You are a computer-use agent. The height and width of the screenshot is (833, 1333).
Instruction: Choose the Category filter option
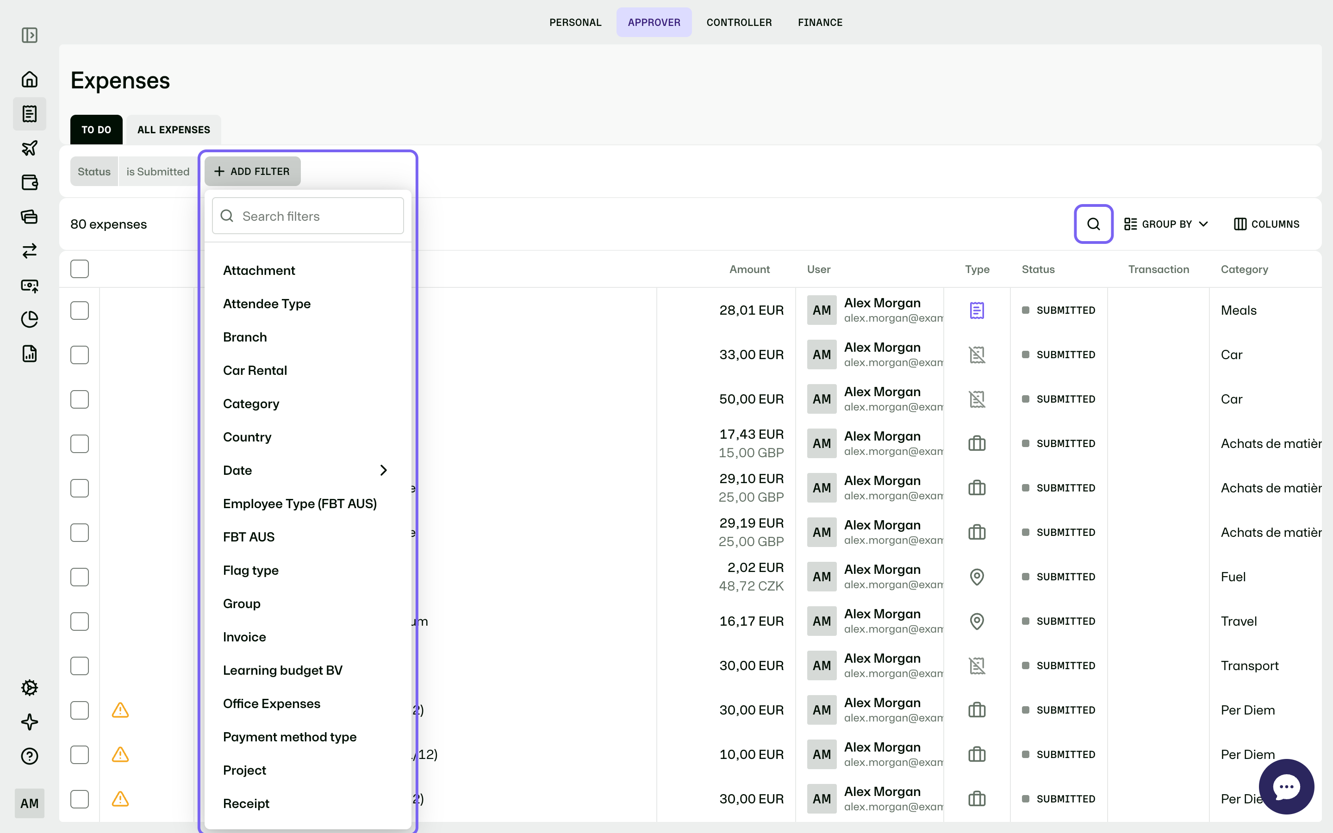307,403
